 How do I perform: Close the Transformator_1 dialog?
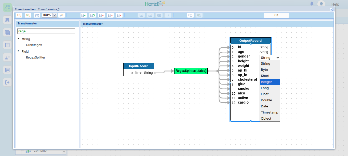point(332,9)
